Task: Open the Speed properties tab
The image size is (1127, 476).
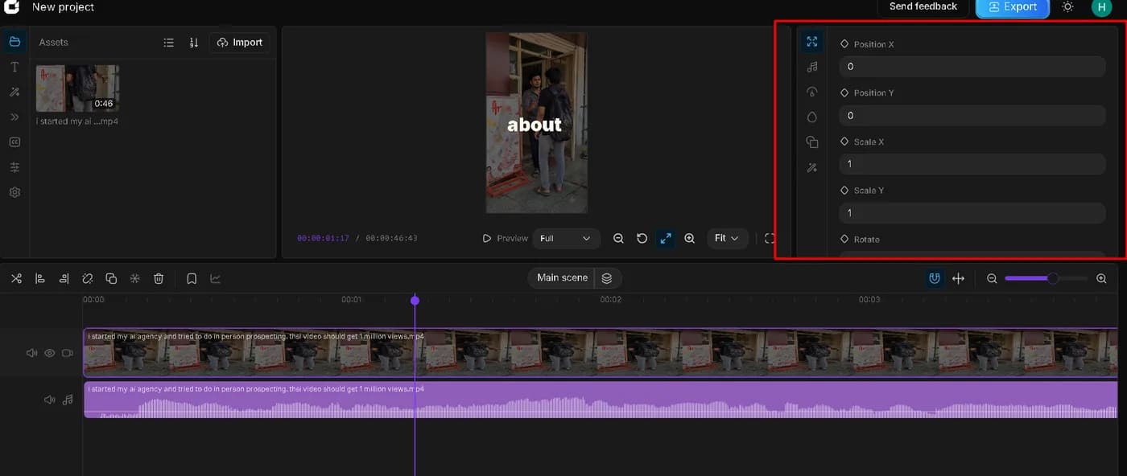Action: point(811,92)
